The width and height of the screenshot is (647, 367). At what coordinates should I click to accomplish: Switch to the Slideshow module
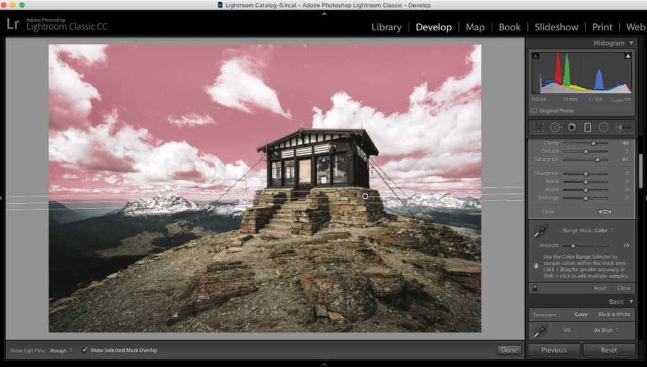pyautogui.click(x=556, y=27)
